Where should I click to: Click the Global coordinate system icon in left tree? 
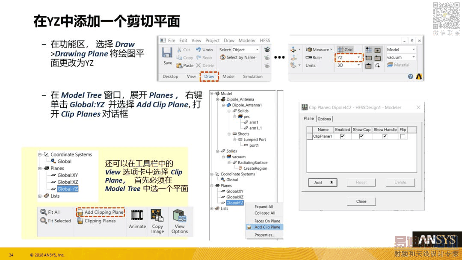(53, 161)
